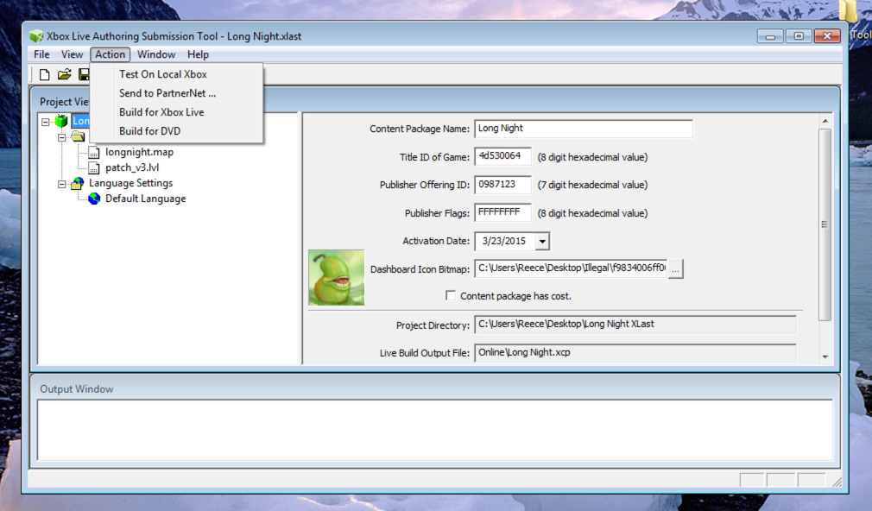This screenshot has width=872, height=511.
Task: Click the Publisher Offering ID field
Action: [x=502, y=185]
